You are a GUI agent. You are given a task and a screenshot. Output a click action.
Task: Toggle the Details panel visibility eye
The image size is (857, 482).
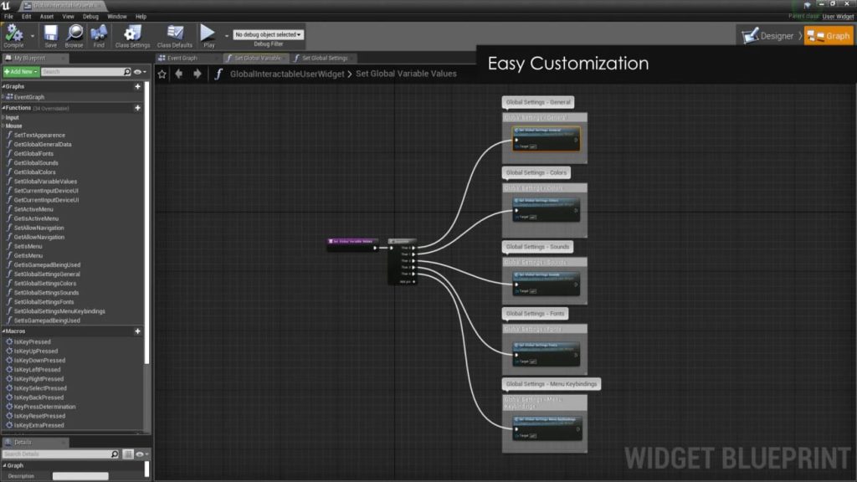coord(141,454)
